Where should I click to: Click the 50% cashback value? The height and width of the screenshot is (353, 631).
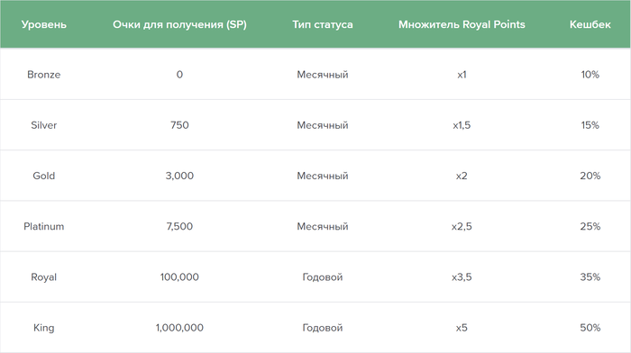590,328
